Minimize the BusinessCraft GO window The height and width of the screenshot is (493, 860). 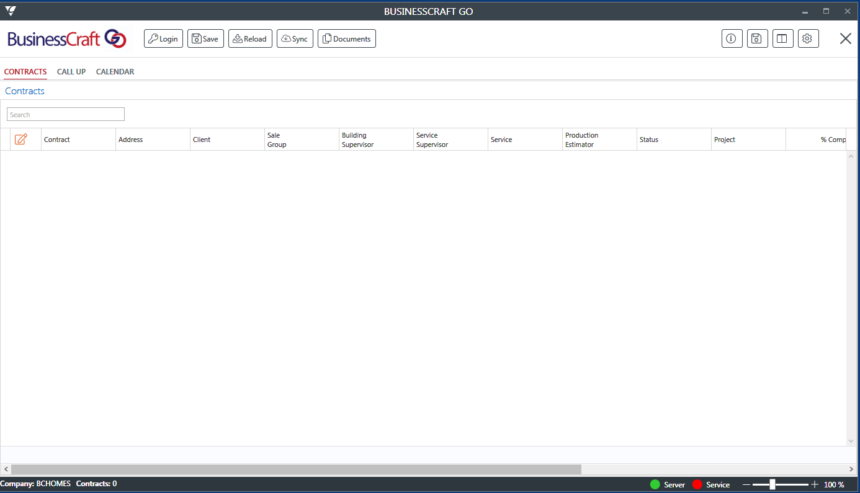tap(805, 11)
